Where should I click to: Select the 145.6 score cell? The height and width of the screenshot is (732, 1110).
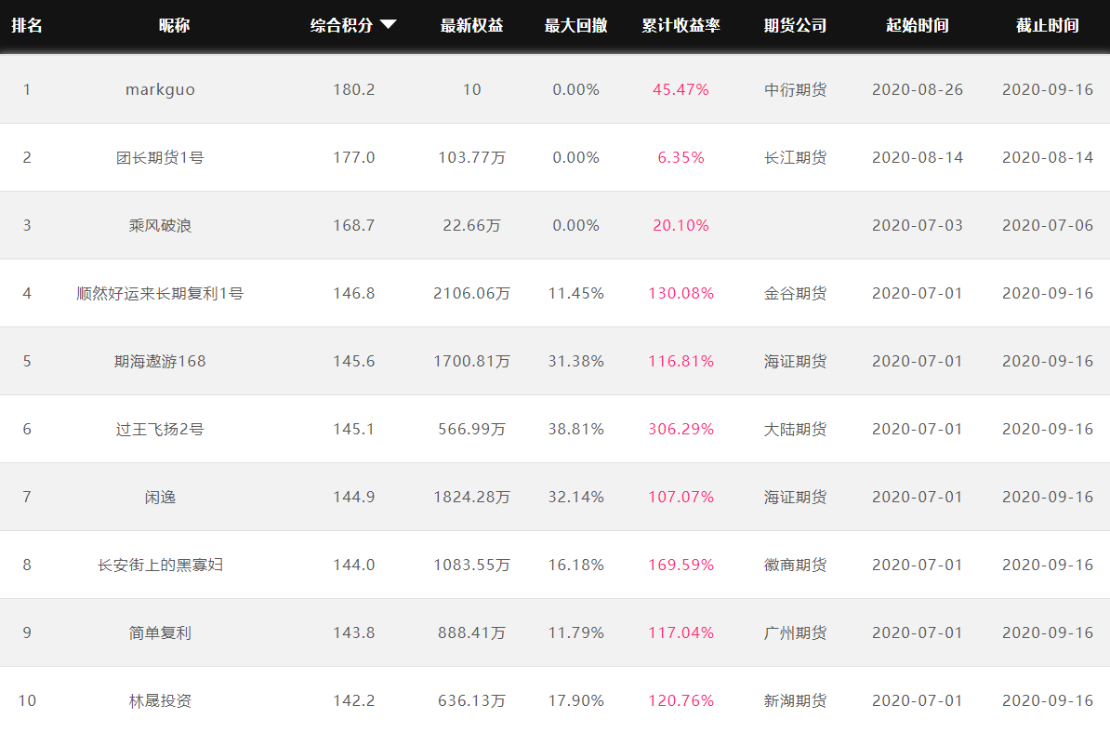point(354,361)
